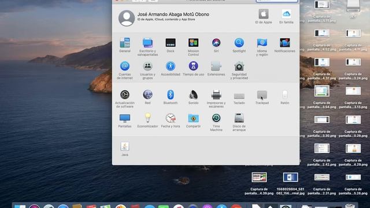Open Seguridad y privacidad pane
Screen dimensions: 370x208
point(239,66)
